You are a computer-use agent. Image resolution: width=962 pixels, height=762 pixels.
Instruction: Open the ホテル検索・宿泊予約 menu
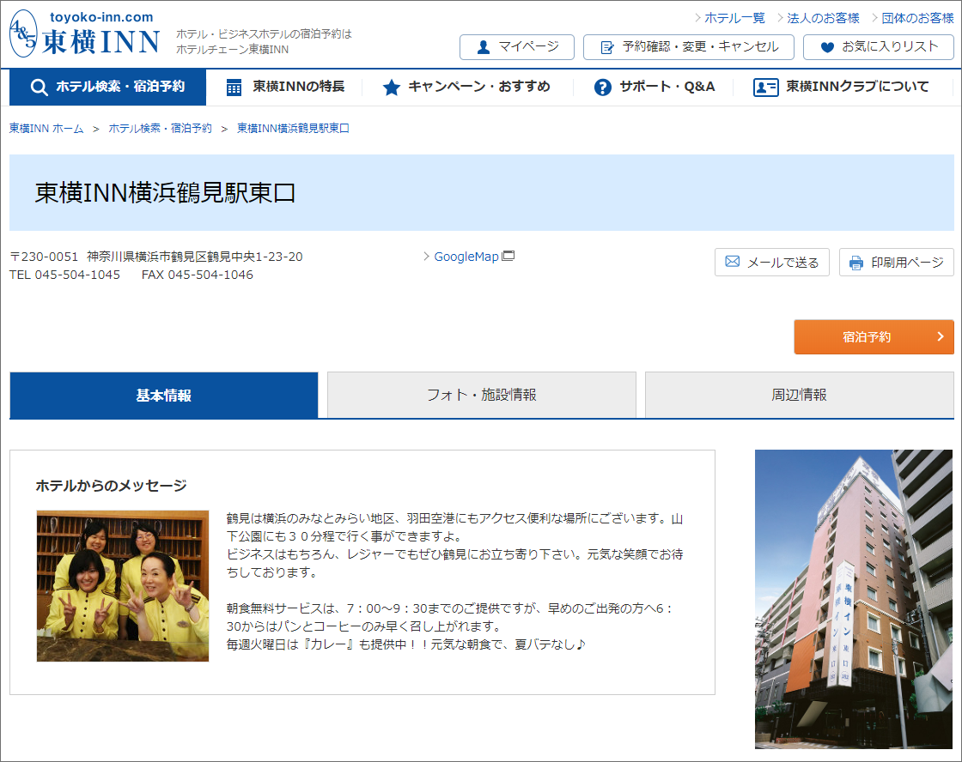[x=108, y=87]
